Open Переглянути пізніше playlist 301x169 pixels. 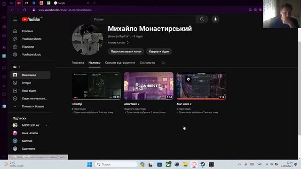tap(30, 99)
